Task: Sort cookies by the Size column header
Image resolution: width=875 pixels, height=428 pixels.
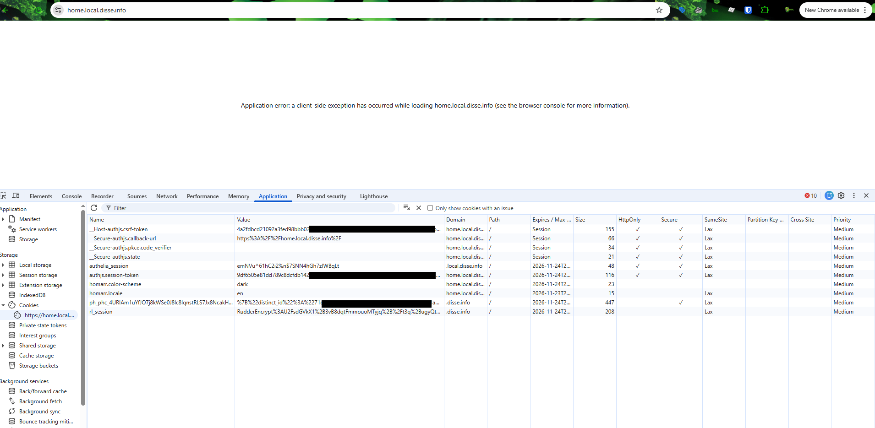Action: pos(595,220)
